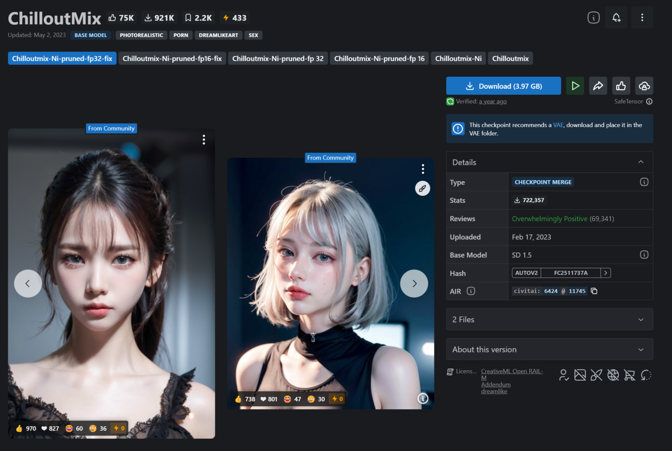Click the crossed-out shopping cart license icon
672x451 pixels.
pyautogui.click(x=630, y=375)
